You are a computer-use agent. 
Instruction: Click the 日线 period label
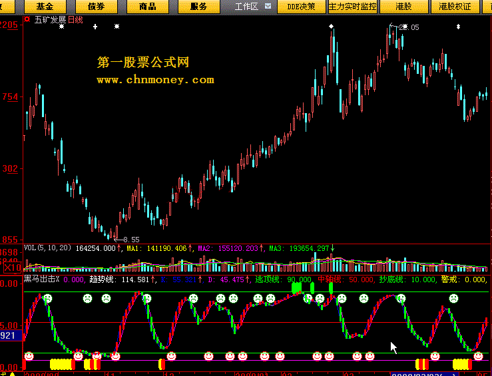coord(75,20)
